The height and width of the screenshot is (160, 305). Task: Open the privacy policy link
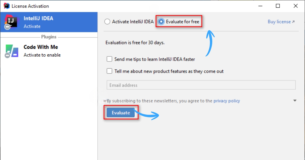pos(227,101)
